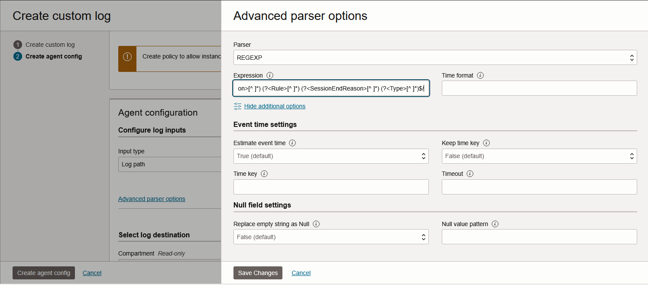Click the info icon next to Expression

270,75
